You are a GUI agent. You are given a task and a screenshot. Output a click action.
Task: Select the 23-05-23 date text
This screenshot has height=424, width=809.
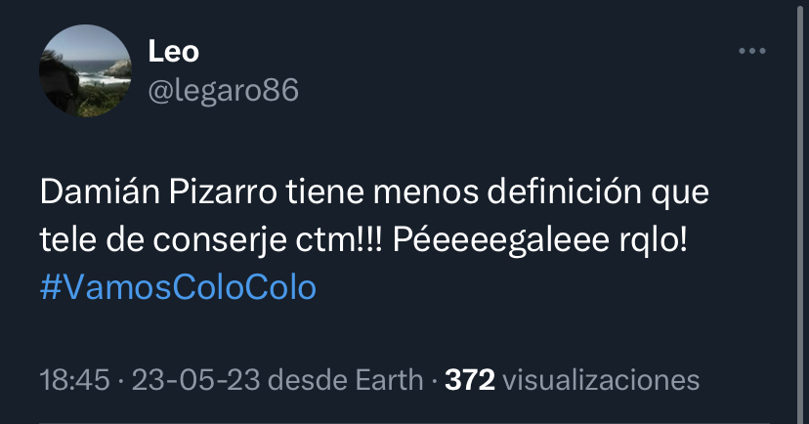[x=195, y=380]
